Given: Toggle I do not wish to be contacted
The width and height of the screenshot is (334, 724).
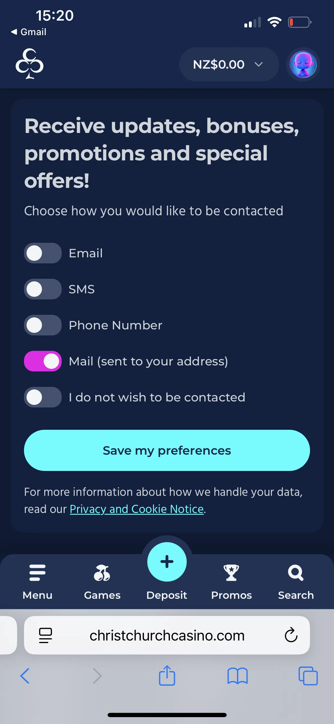Looking at the screenshot, I should tap(43, 397).
